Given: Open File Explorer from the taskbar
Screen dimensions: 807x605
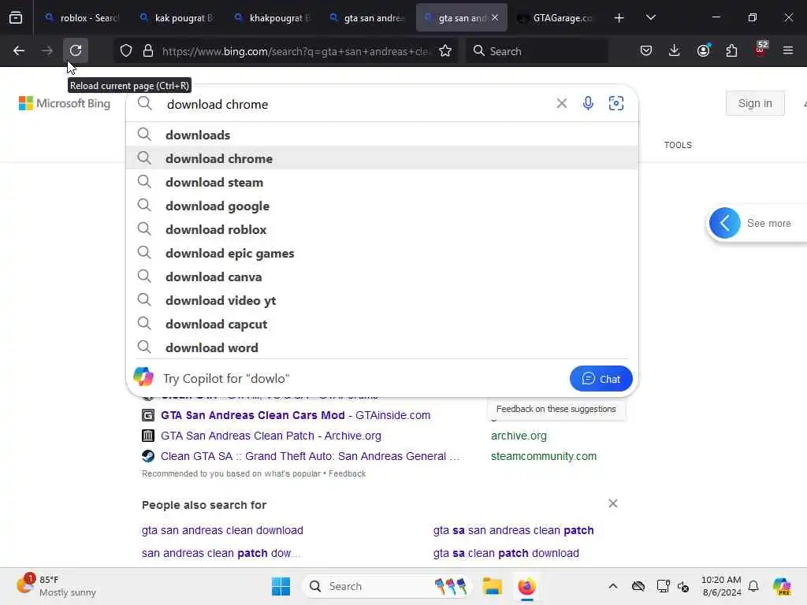Looking at the screenshot, I should click(x=492, y=586).
